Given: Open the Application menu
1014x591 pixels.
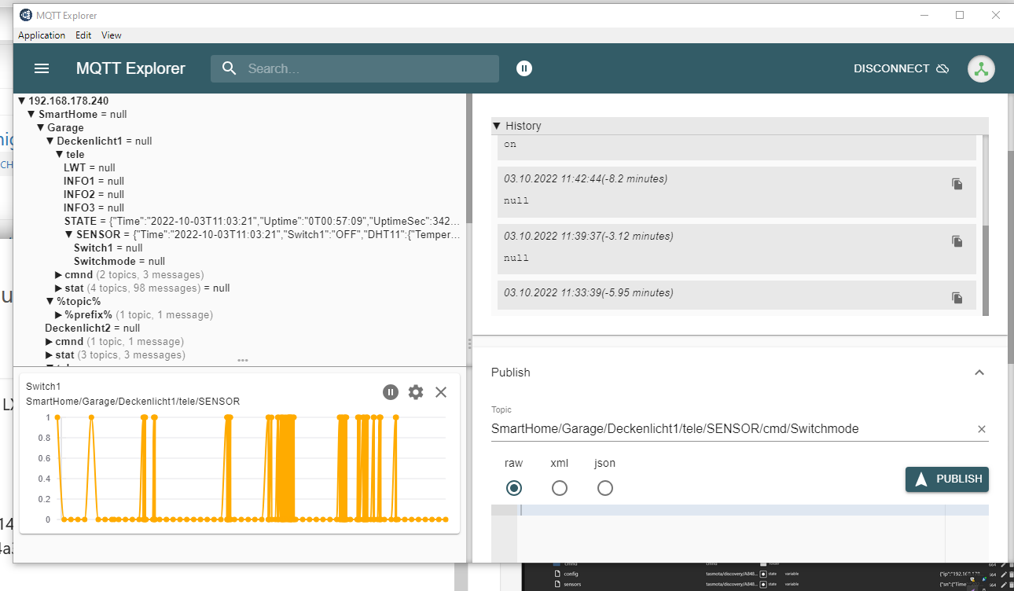Looking at the screenshot, I should (x=42, y=35).
